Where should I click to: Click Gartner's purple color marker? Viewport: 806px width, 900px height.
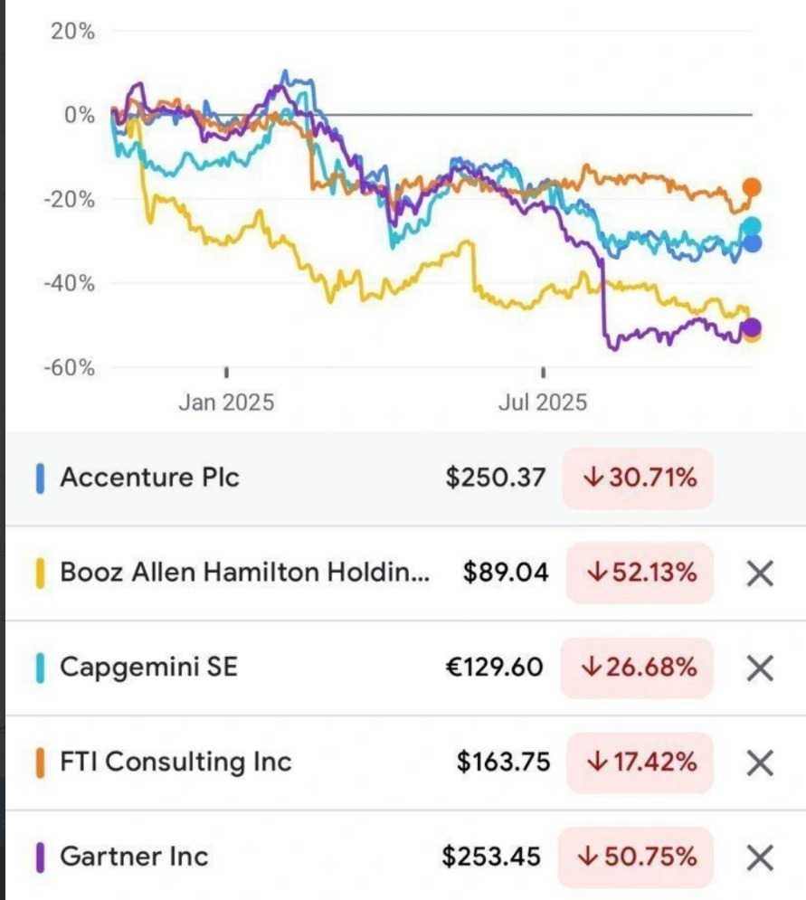pyautogui.click(x=40, y=857)
